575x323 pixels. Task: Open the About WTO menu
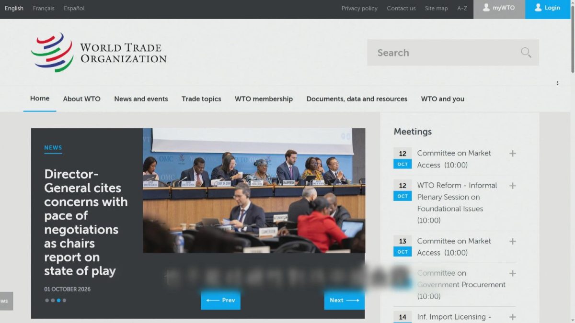[82, 99]
